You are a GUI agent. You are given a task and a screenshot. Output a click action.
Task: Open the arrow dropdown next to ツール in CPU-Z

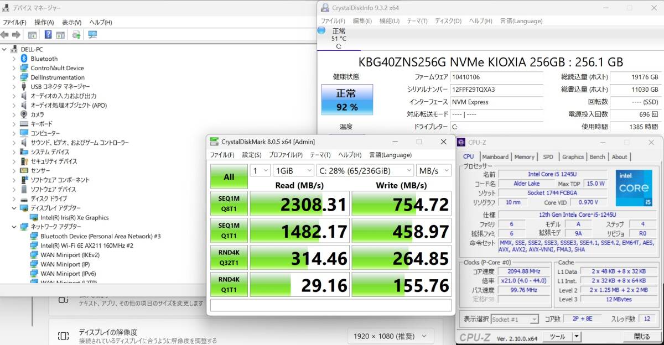point(576,336)
